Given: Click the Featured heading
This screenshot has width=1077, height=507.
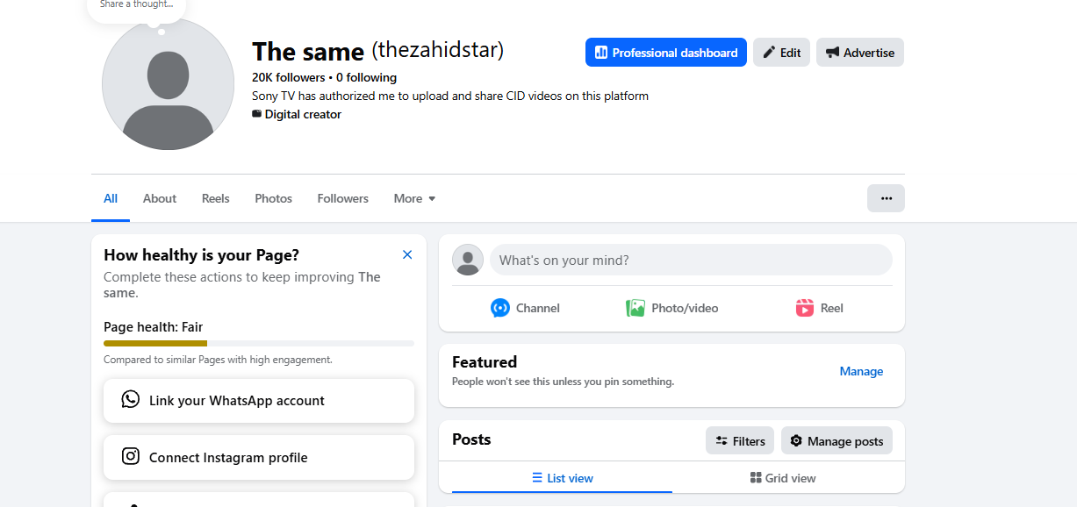Looking at the screenshot, I should pos(485,362).
